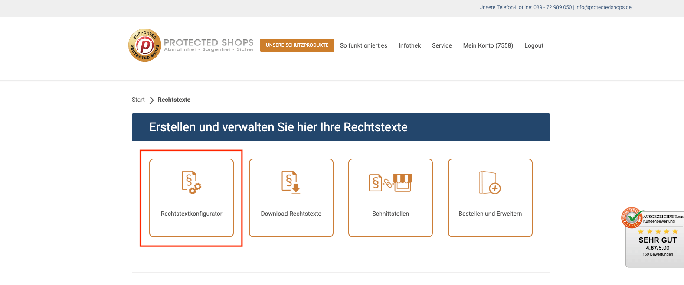Screen dimensions: 684x285
Task: Go to the Start breadcrumb link
Action: 138,100
